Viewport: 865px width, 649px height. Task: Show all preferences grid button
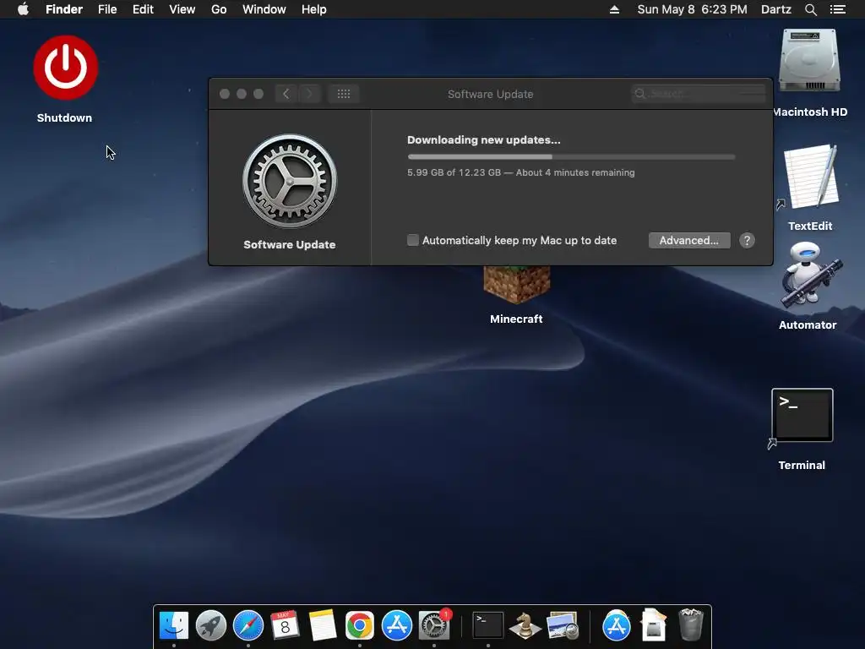344,94
